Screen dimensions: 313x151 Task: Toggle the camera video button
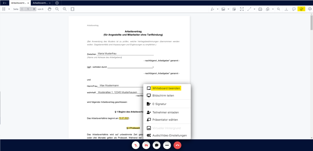point(146,145)
